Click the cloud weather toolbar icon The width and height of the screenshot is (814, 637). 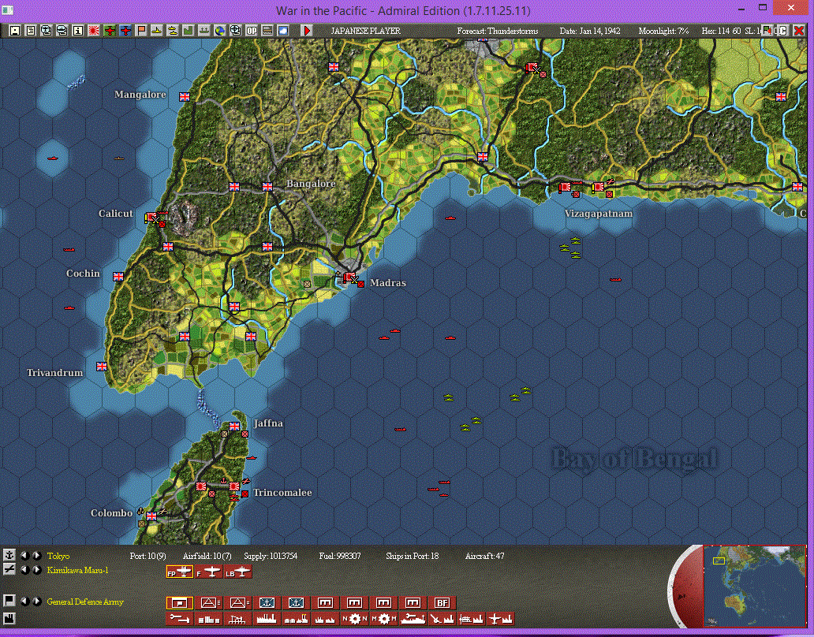[x=283, y=31]
